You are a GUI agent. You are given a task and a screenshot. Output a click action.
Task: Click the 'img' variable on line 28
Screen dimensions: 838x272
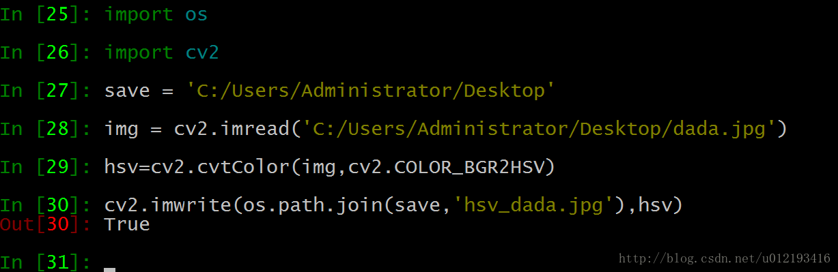pos(122,129)
